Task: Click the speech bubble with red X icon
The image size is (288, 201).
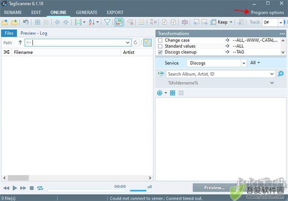Action: 130,22
